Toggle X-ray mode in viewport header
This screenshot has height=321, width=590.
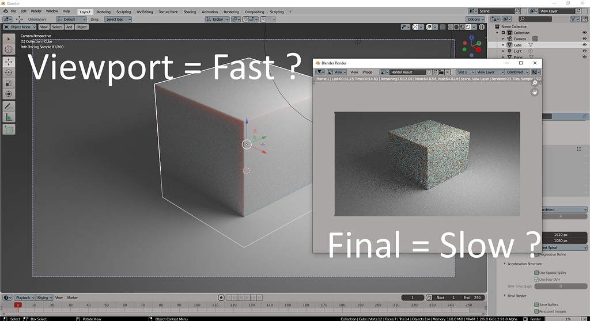tap(442, 27)
